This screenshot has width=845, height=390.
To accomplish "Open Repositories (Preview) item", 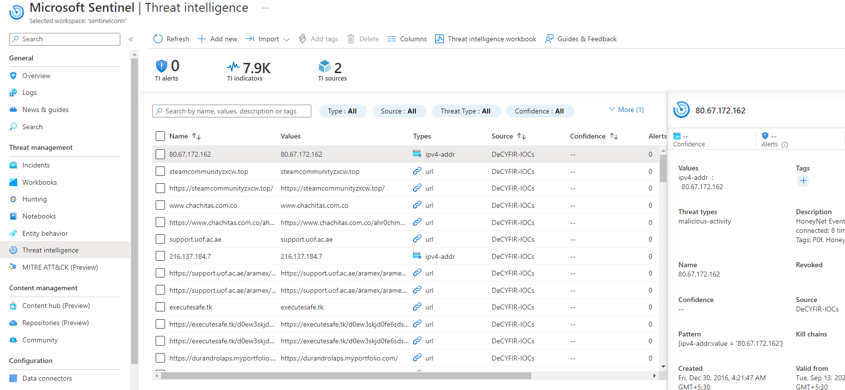I will (55, 323).
